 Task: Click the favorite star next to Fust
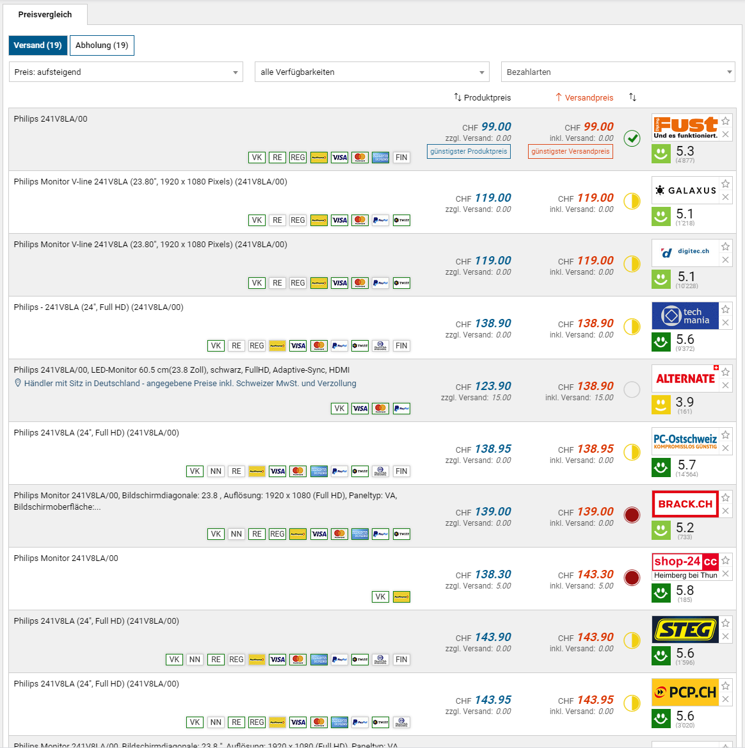tap(725, 121)
